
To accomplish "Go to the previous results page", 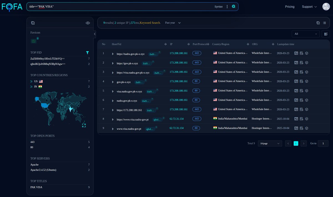I will pos(288,143).
